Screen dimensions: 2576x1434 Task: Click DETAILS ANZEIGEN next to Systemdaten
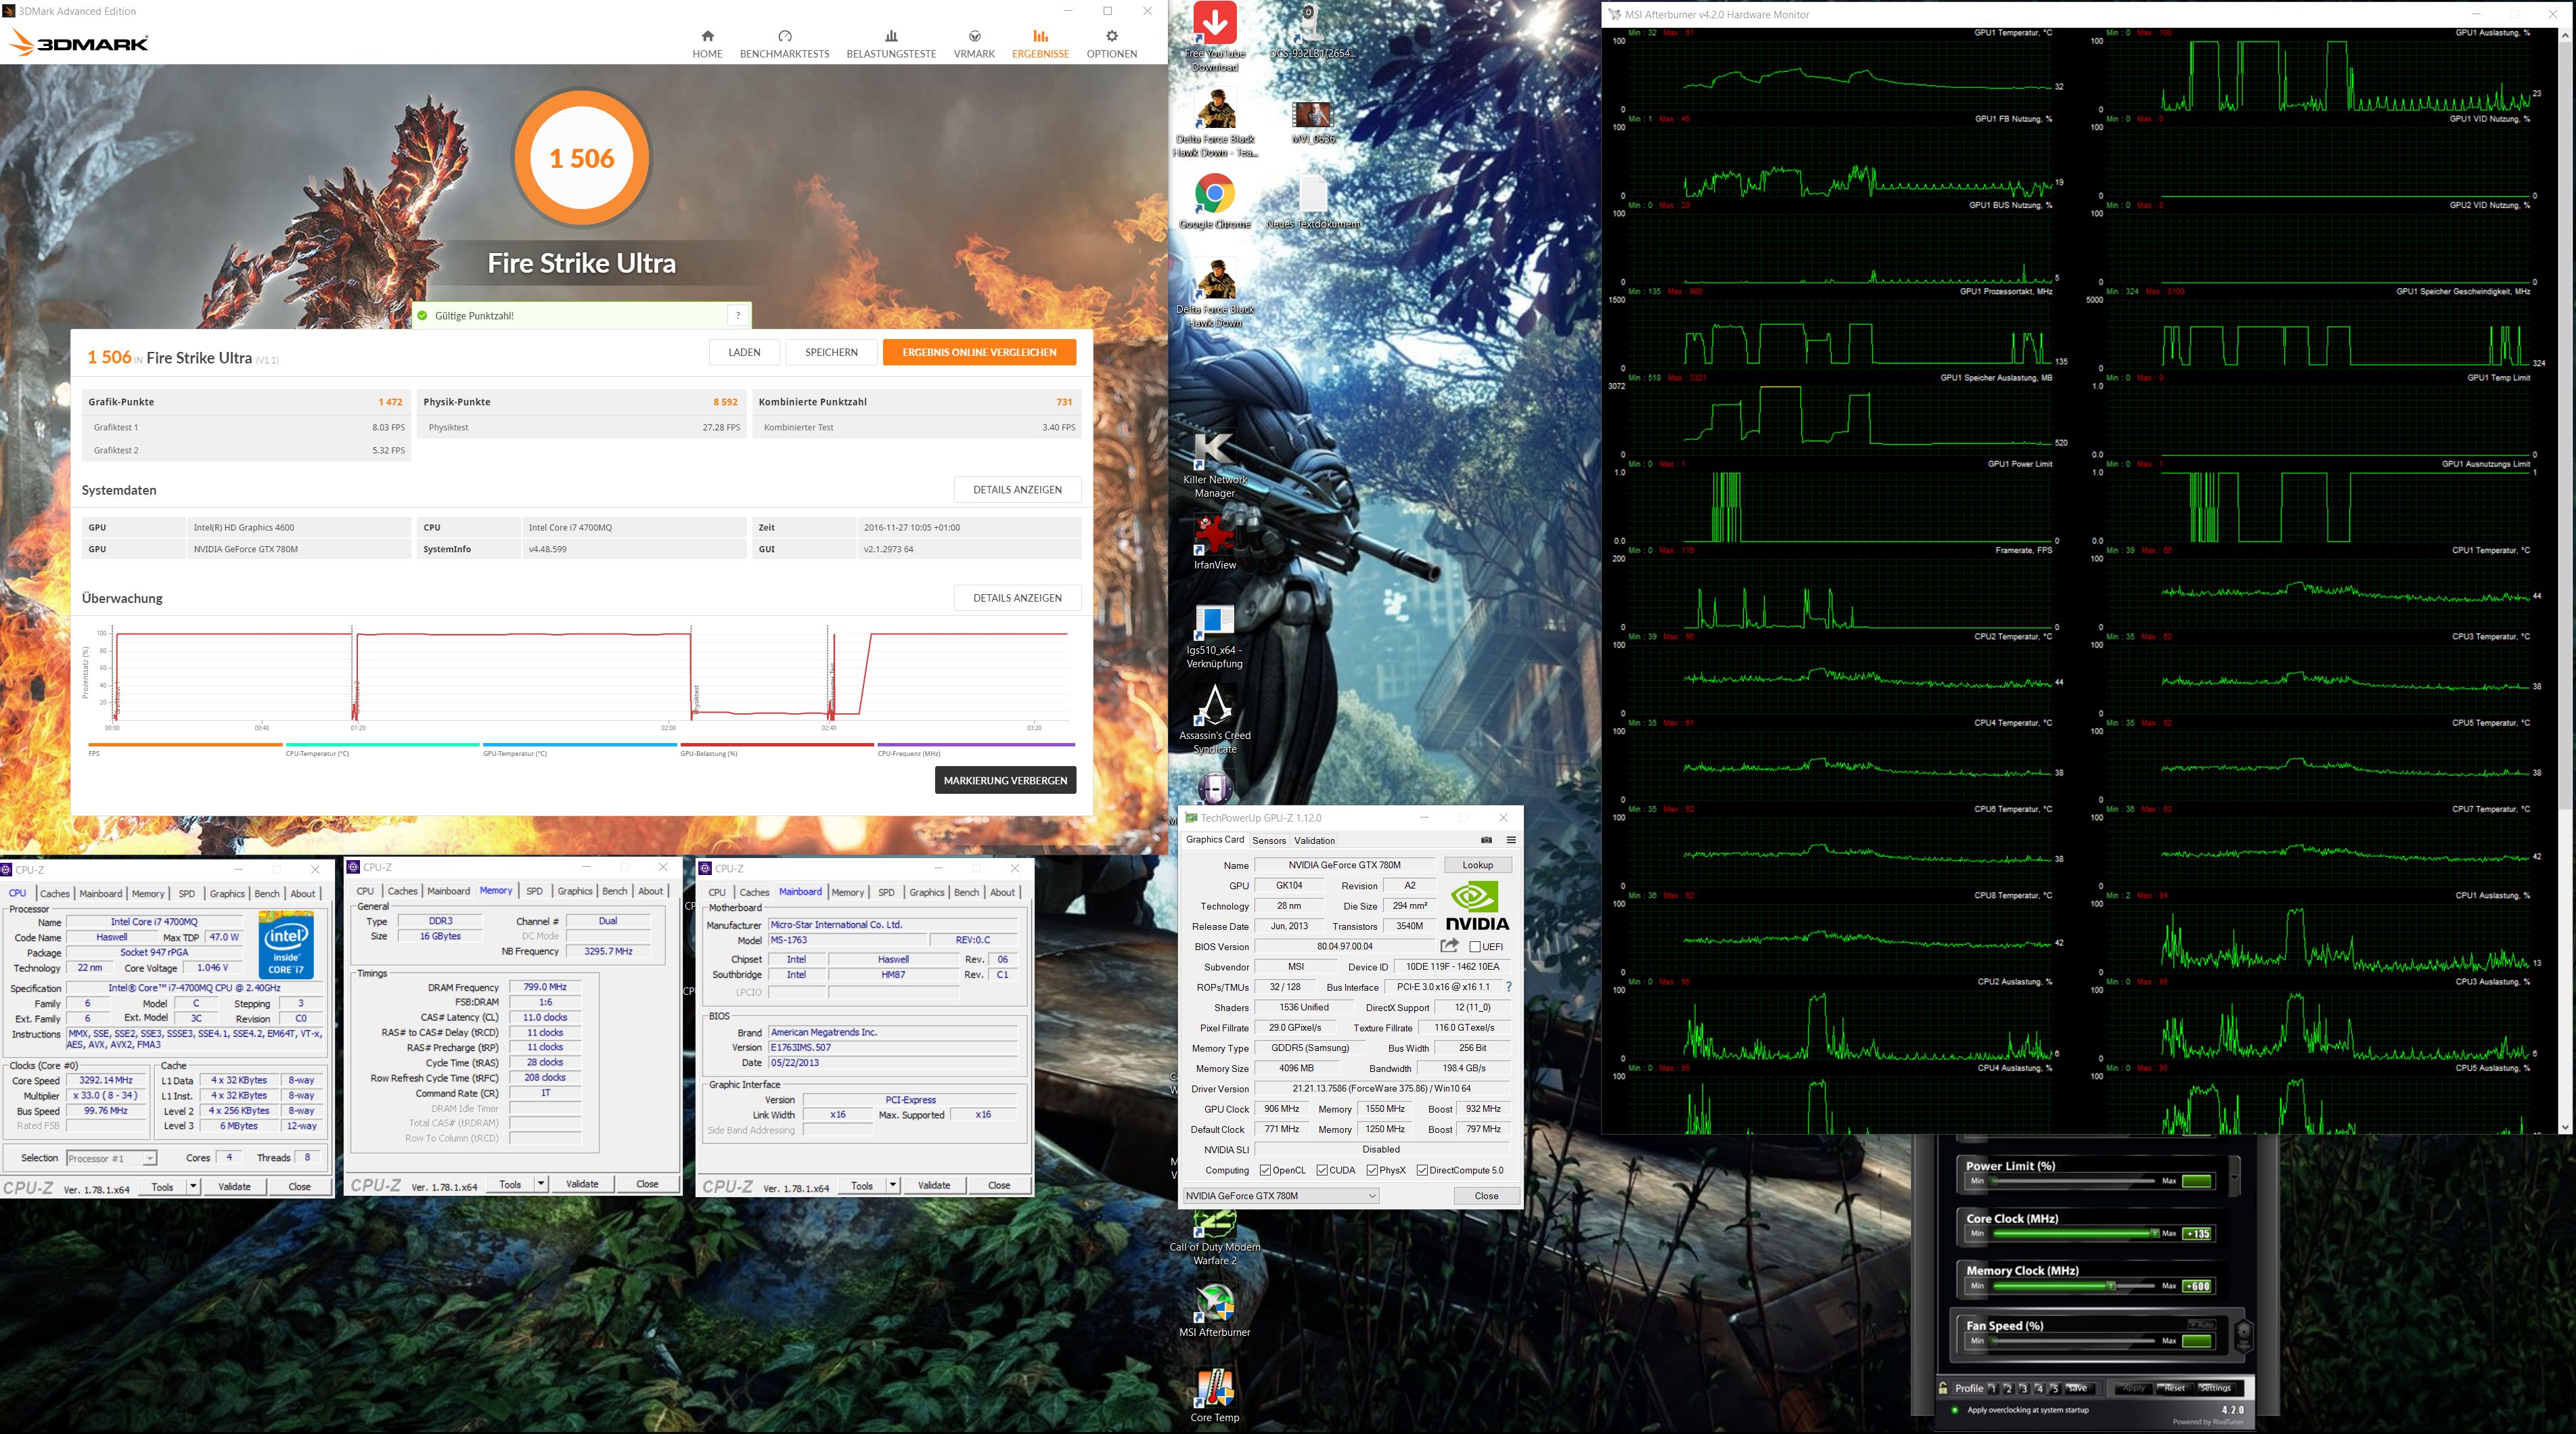coord(1017,489)
